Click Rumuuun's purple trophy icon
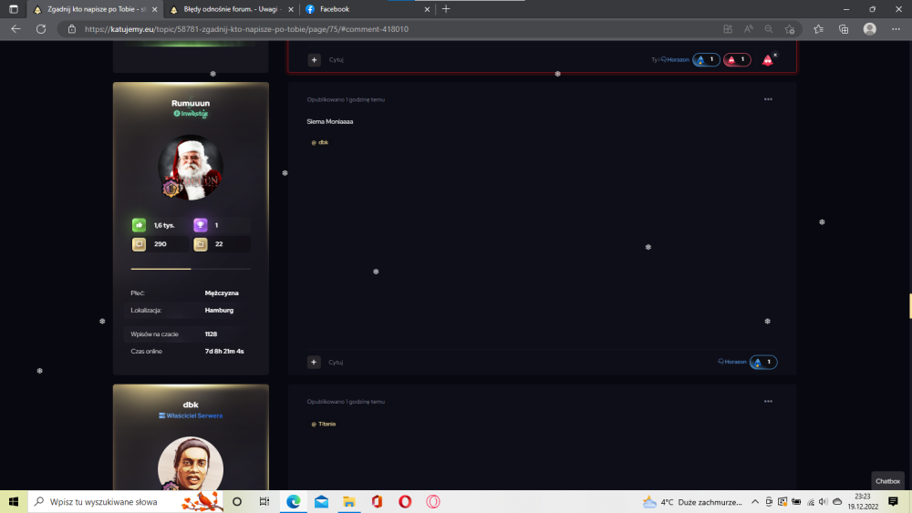Viewport: 912px width, 513px height. coord(200,225)
